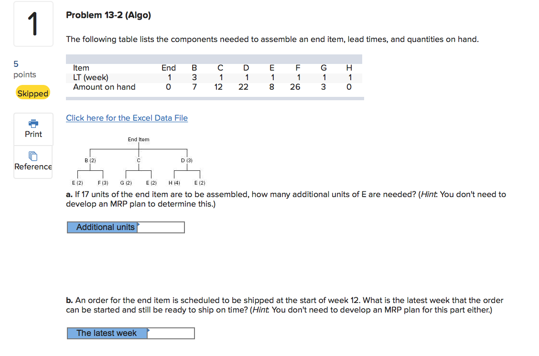
Task: Click the blue arrow on The latest week field
Action: point(148,330)
